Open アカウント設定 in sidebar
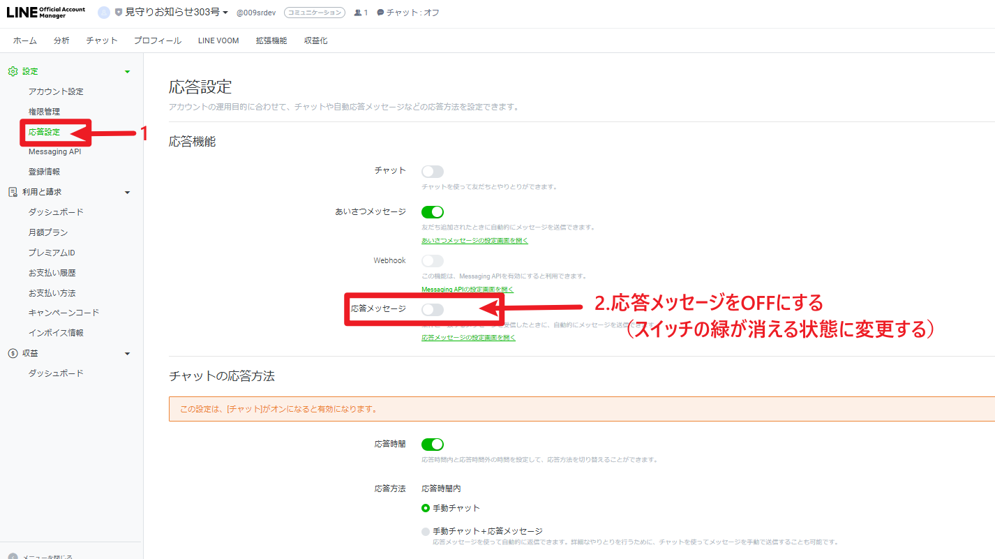 click(56, 91)
